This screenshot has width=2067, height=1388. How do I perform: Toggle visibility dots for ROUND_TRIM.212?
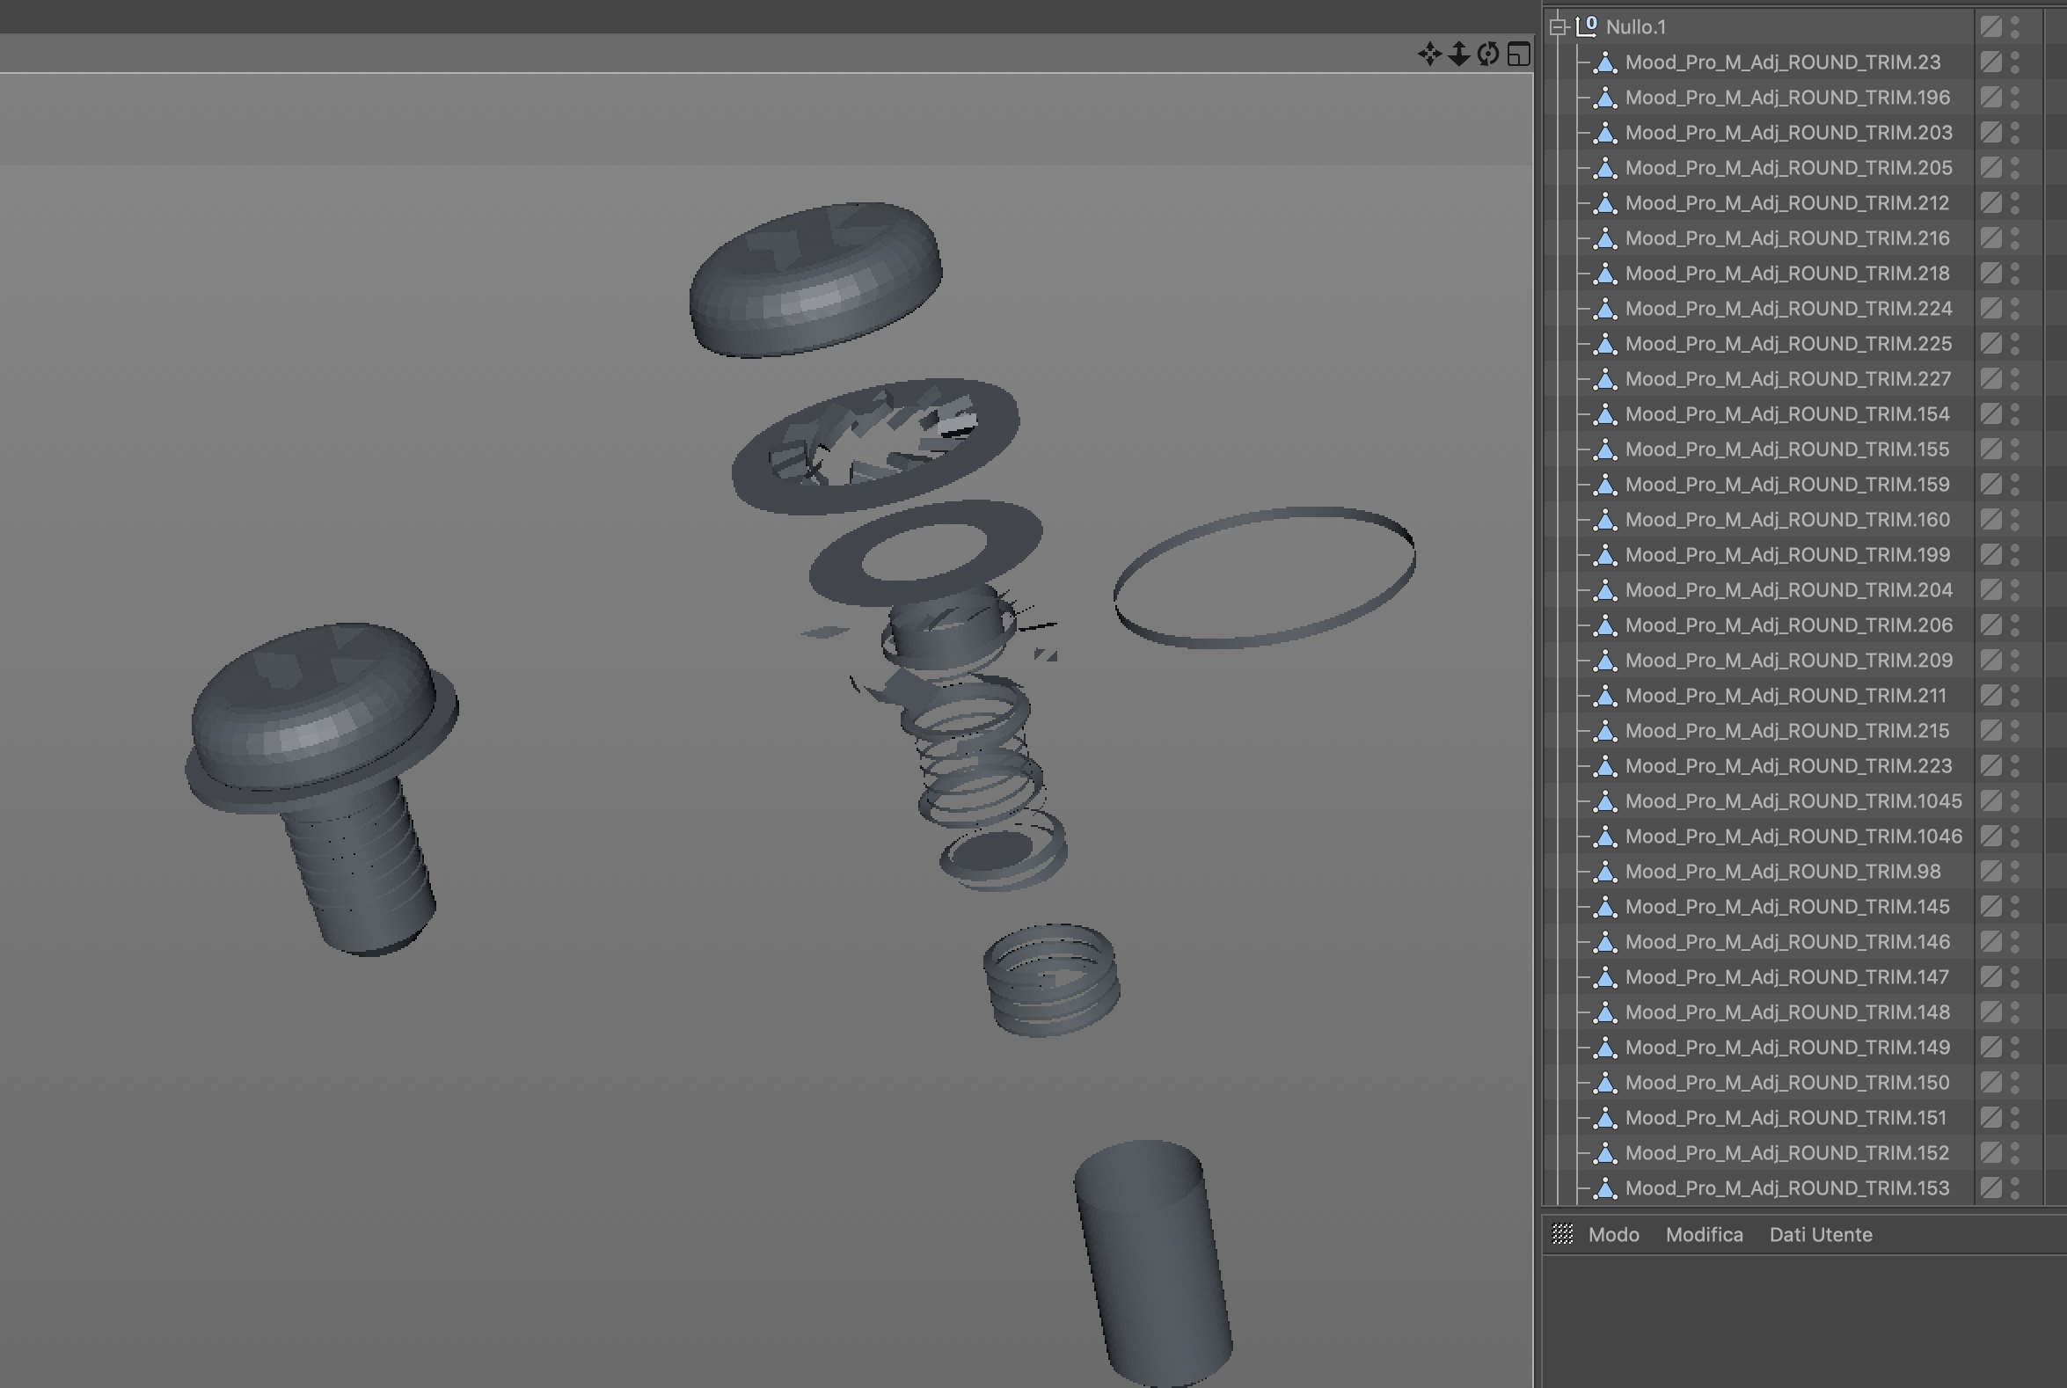[x=2015, y=202]
